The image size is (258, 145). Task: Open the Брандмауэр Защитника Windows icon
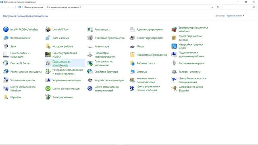[x=174, y=29]
